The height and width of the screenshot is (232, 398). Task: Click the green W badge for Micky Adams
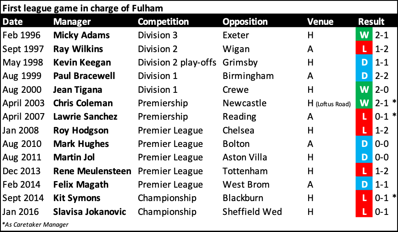click(364, 35)
